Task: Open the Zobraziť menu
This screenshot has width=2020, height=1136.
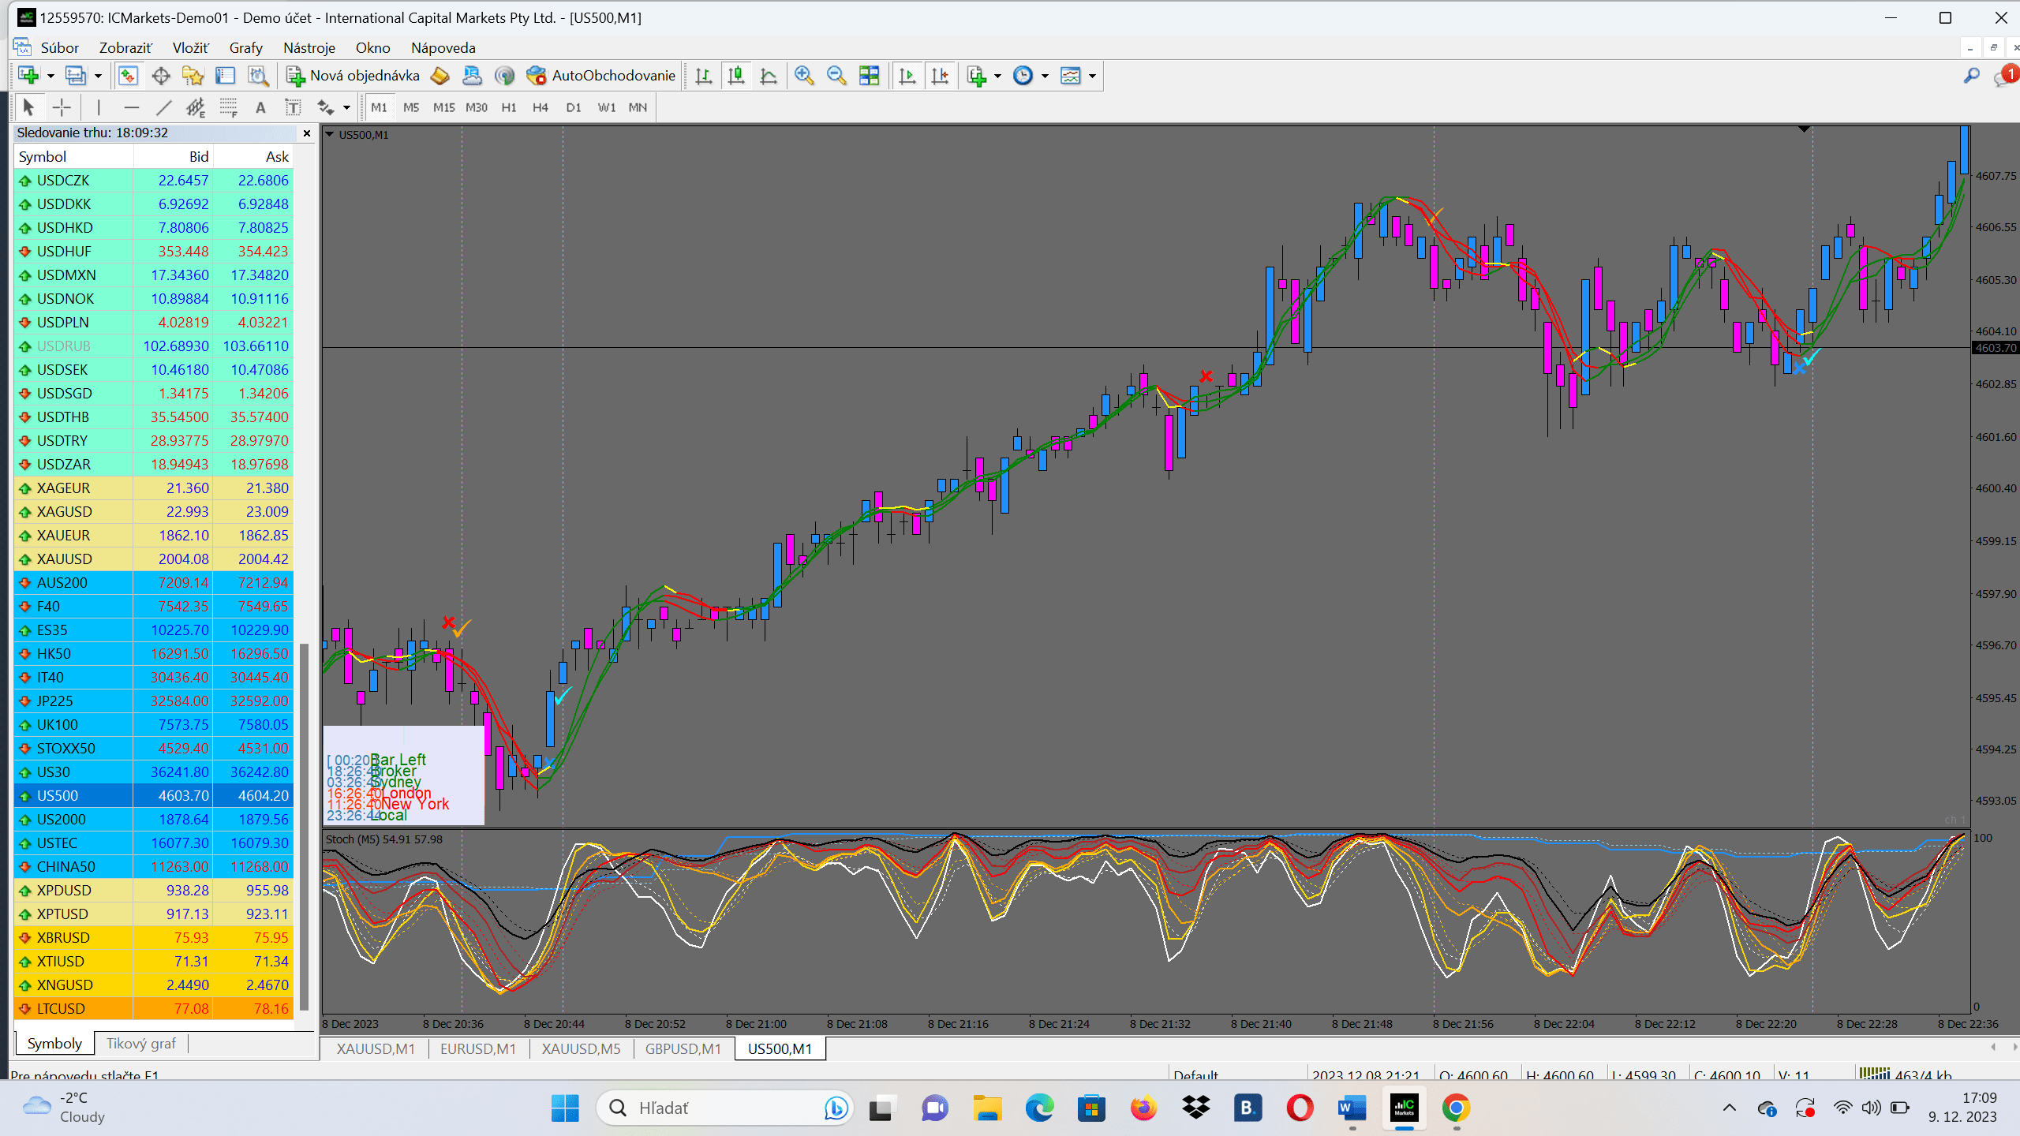Action: (x=125, y=48)
